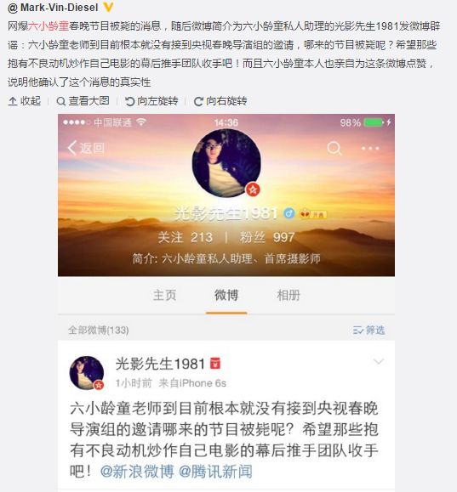Open the three-dots more options menu
The image size is (457, 492).
pyautogui.click(x=370, y=149)
